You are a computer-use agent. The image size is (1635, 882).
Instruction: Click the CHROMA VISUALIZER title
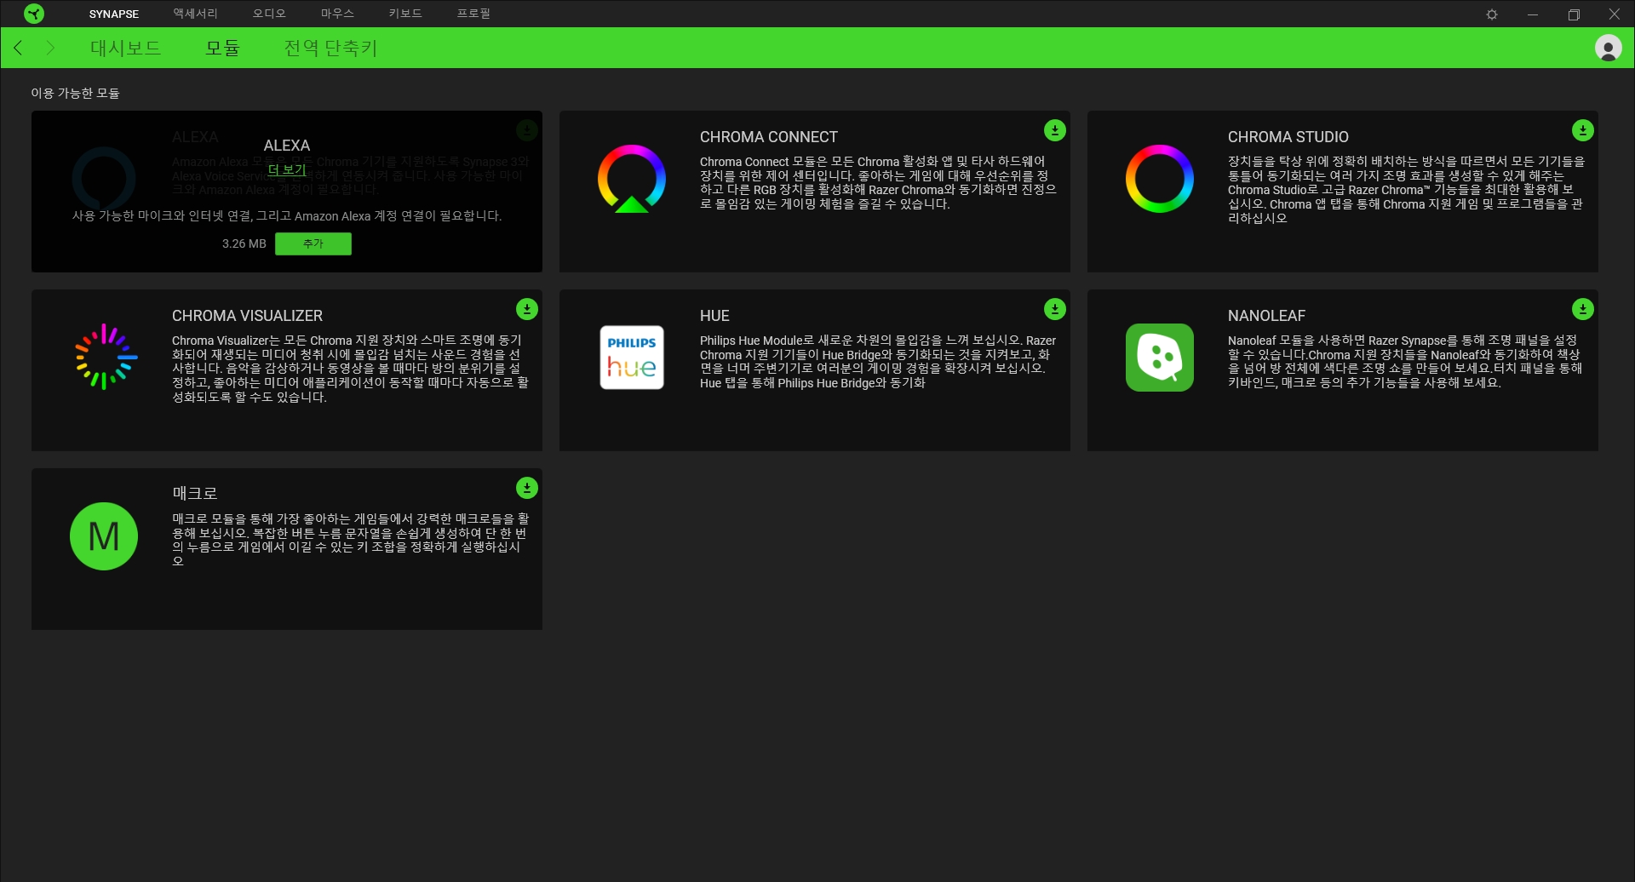tap(247, 316)
